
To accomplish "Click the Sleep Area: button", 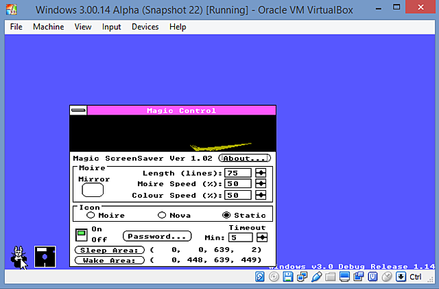I will click(110, 250).
